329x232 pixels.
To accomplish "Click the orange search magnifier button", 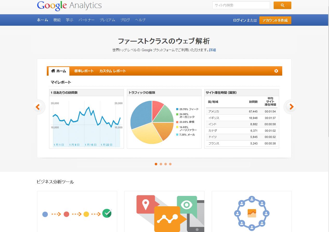I will click(282, 5).
